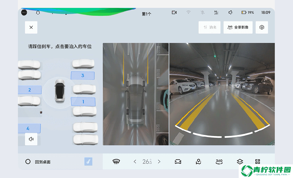Screen dimensions: 293x178
Task: Select parking space number 2
Action: pyautogui.click(x=30, y=90)
